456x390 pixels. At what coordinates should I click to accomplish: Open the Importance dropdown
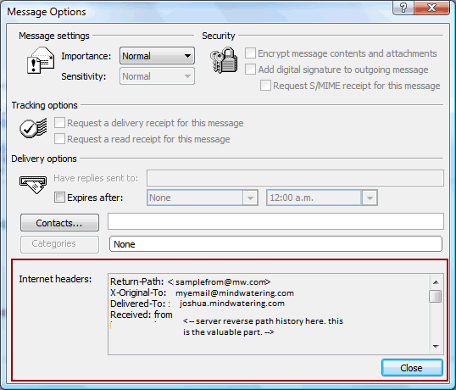point(157,56)
